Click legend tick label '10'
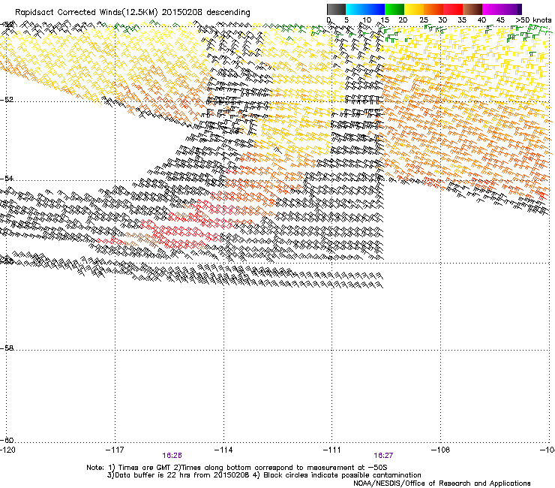Image resolution: width=555 pixels, height=488 pixels. tap(366, 20)
